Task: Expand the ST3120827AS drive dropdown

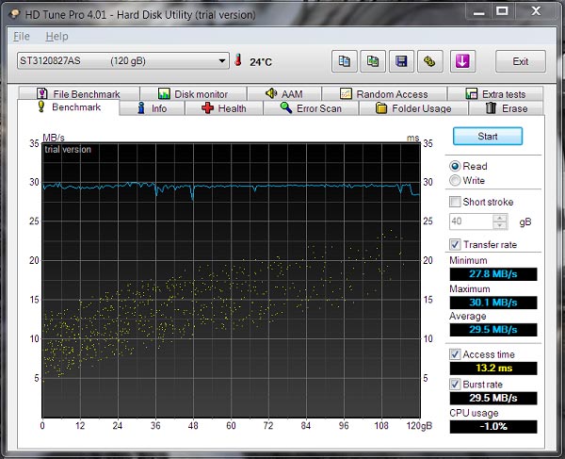Action: coord(222,60)
